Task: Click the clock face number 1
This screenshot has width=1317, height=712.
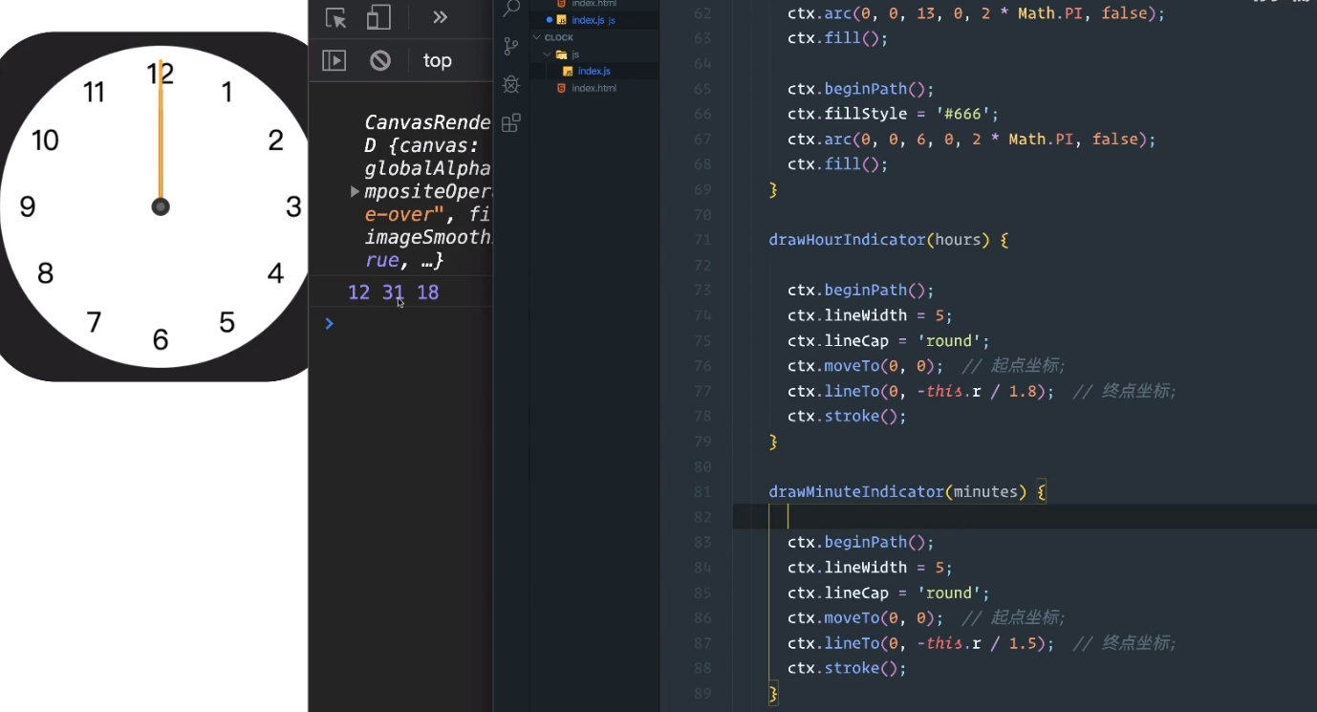Action: (x=227, y=92)
